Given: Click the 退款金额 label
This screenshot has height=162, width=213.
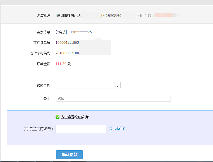Looking at the screenshot, I should click(x=44, y=86).
